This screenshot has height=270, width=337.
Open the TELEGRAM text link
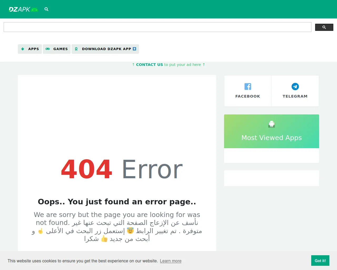[x=295, y=96]
